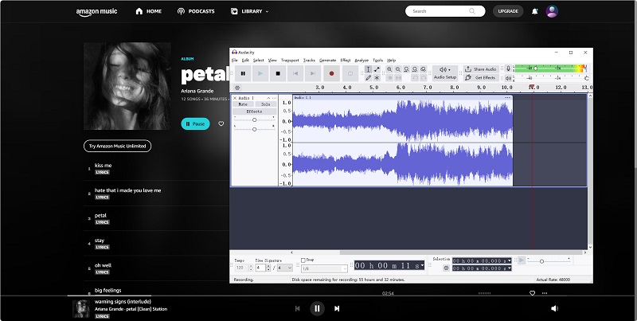The width and height of the screenshot is (637, 321).
Task: Click the Effects button on Audio 1 track
Action: click(x=254, y=112)
